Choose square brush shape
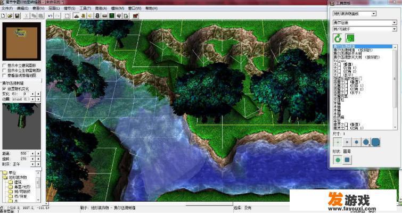This screenshot has height=216, width=402. 347,160
